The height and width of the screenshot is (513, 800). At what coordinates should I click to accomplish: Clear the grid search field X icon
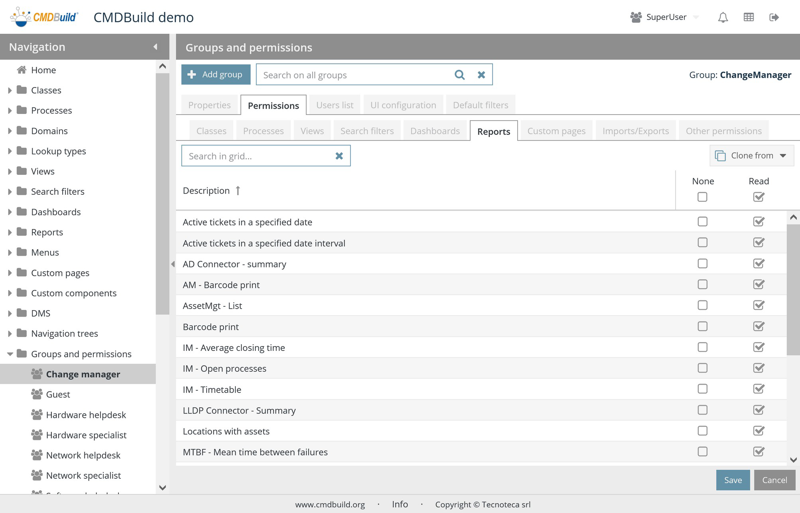click(339, 156)
